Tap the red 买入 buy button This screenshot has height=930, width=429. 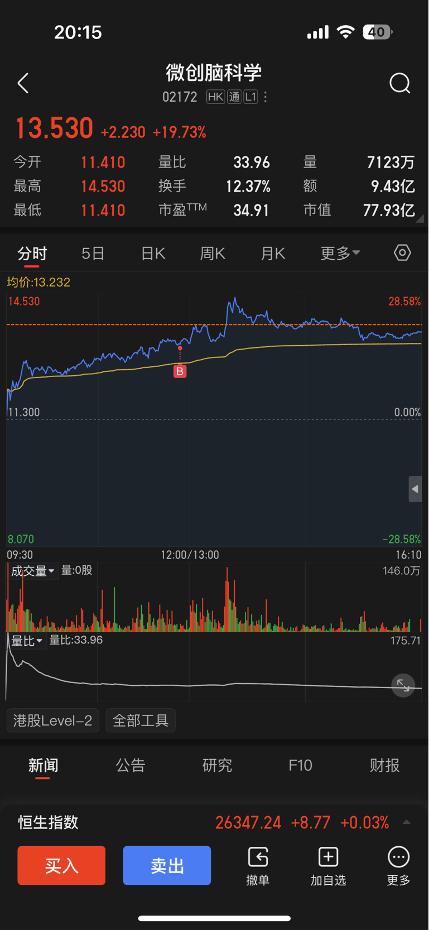[x=61, y=865]
